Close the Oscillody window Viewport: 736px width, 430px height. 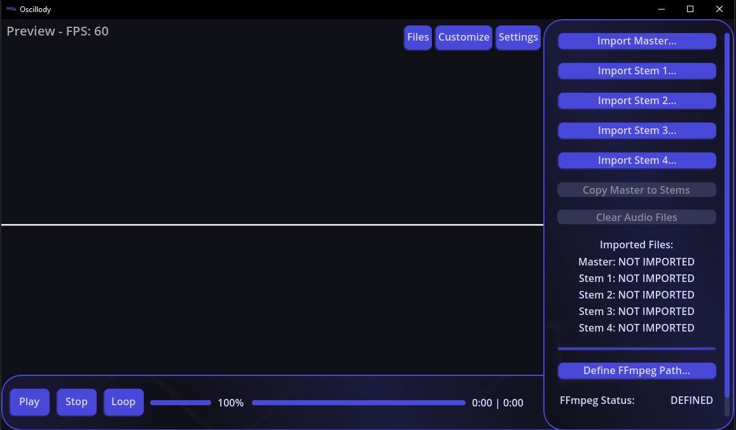719,9
